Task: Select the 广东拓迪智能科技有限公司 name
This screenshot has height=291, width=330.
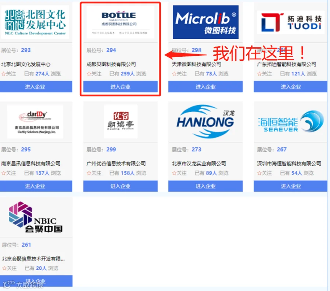Action: (287, 64)
